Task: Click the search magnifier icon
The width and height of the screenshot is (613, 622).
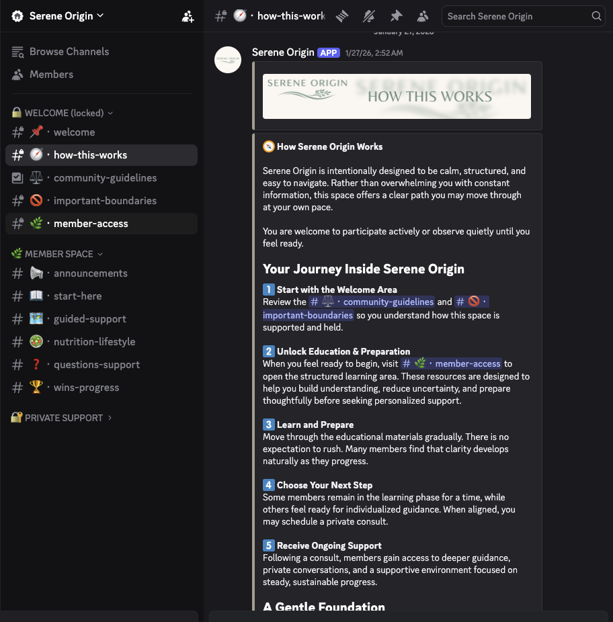Action: (596, 16)
